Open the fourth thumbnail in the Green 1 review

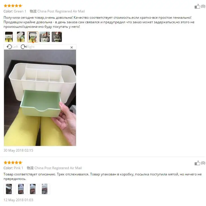click(x=45, y=37)
